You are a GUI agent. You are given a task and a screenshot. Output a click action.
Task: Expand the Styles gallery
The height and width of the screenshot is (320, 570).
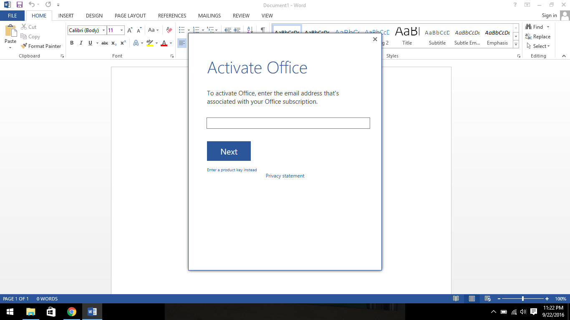(x=516, y=45)
